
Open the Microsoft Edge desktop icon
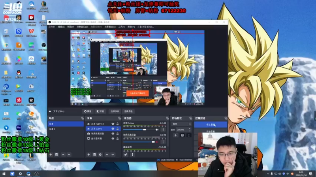click(x=19, y=158)
